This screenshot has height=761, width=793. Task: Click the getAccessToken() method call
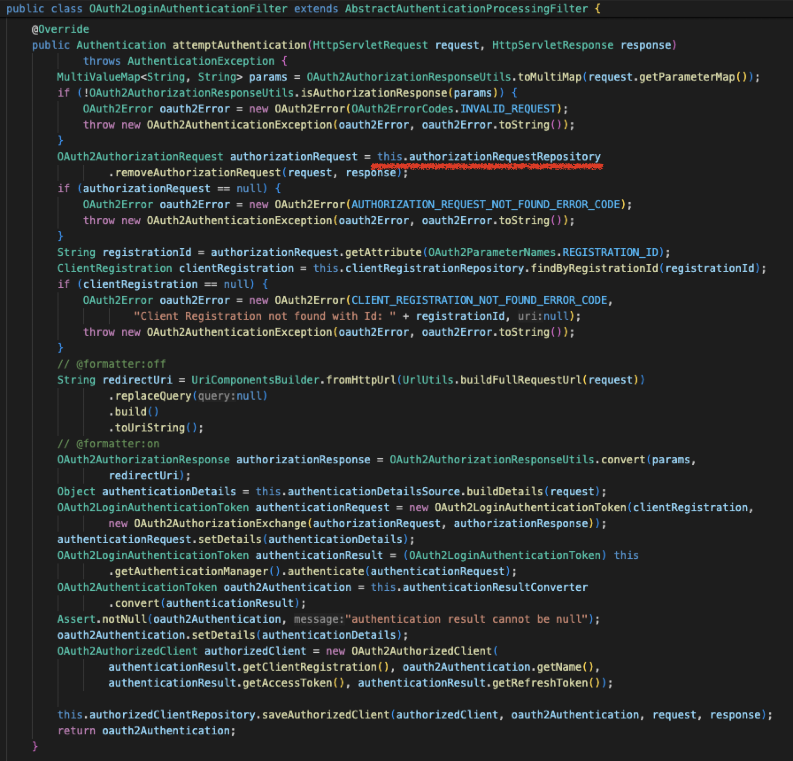click(x=294, y=683)
